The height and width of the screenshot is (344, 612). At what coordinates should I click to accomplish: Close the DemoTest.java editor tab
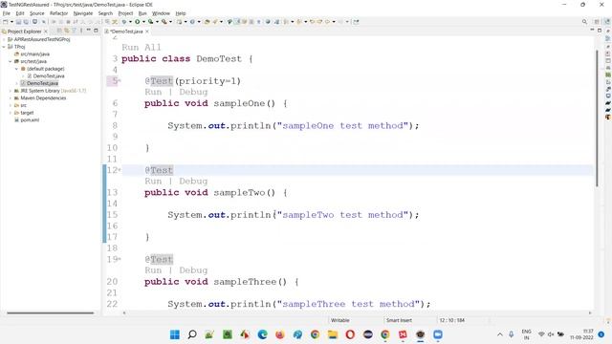[147, 32]
